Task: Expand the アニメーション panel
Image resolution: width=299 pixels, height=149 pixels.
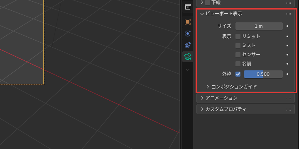Action: [x=202, y=98]
